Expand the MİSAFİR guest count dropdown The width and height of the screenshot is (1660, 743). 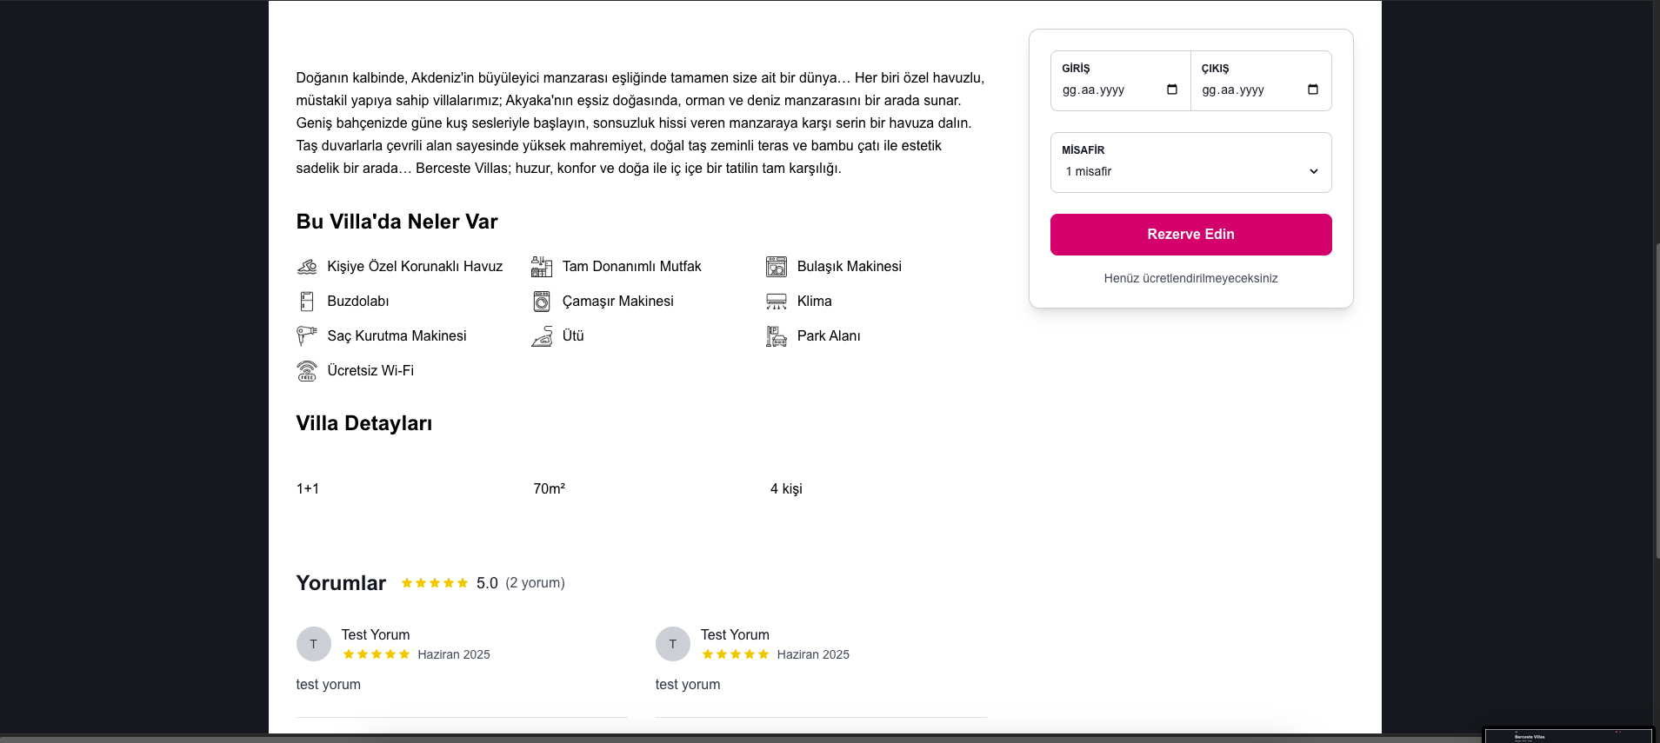(1191, 171)
